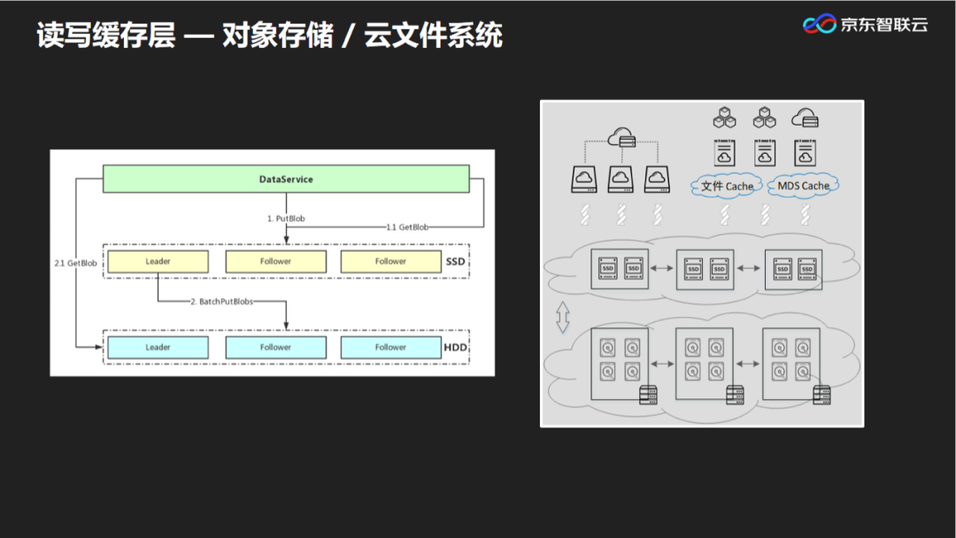956x538 pixels.
Task: Click cloud server icon above the three cloud disks
Action: 622,138
